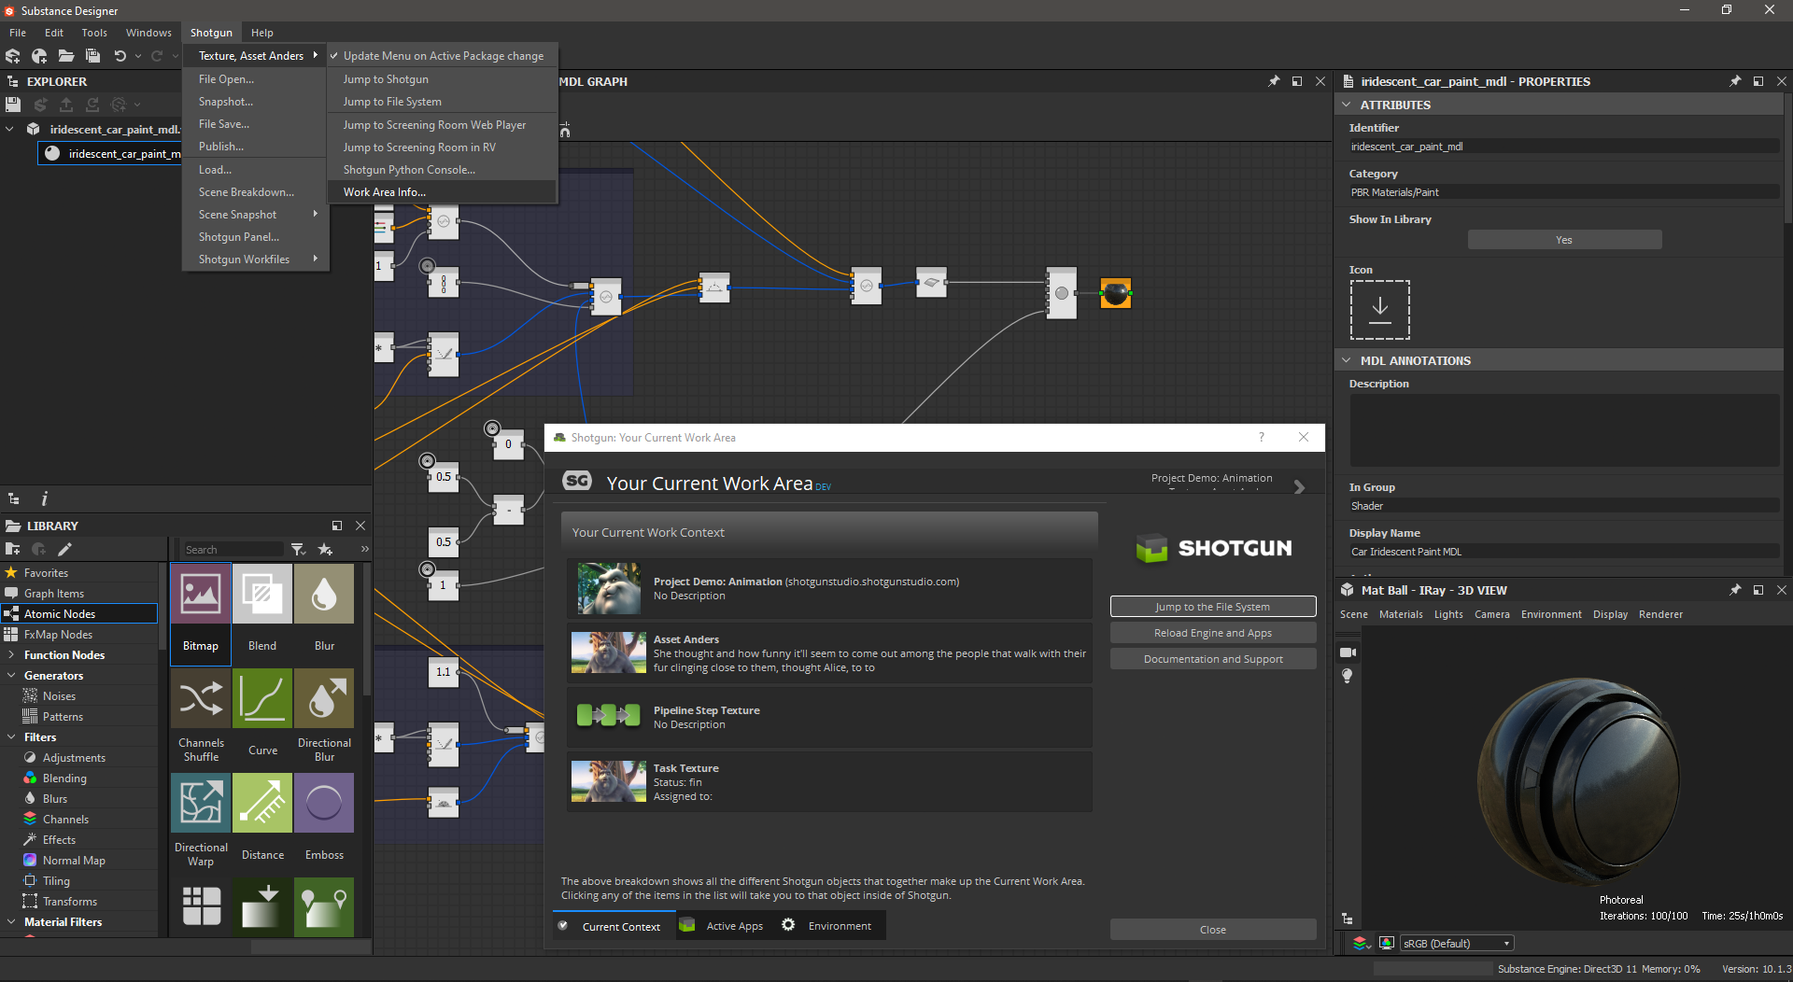The width and height of the screenshot is (1793, 982).
Task: Switch to the Active Apps tab
Action: [x=723, y=926]
